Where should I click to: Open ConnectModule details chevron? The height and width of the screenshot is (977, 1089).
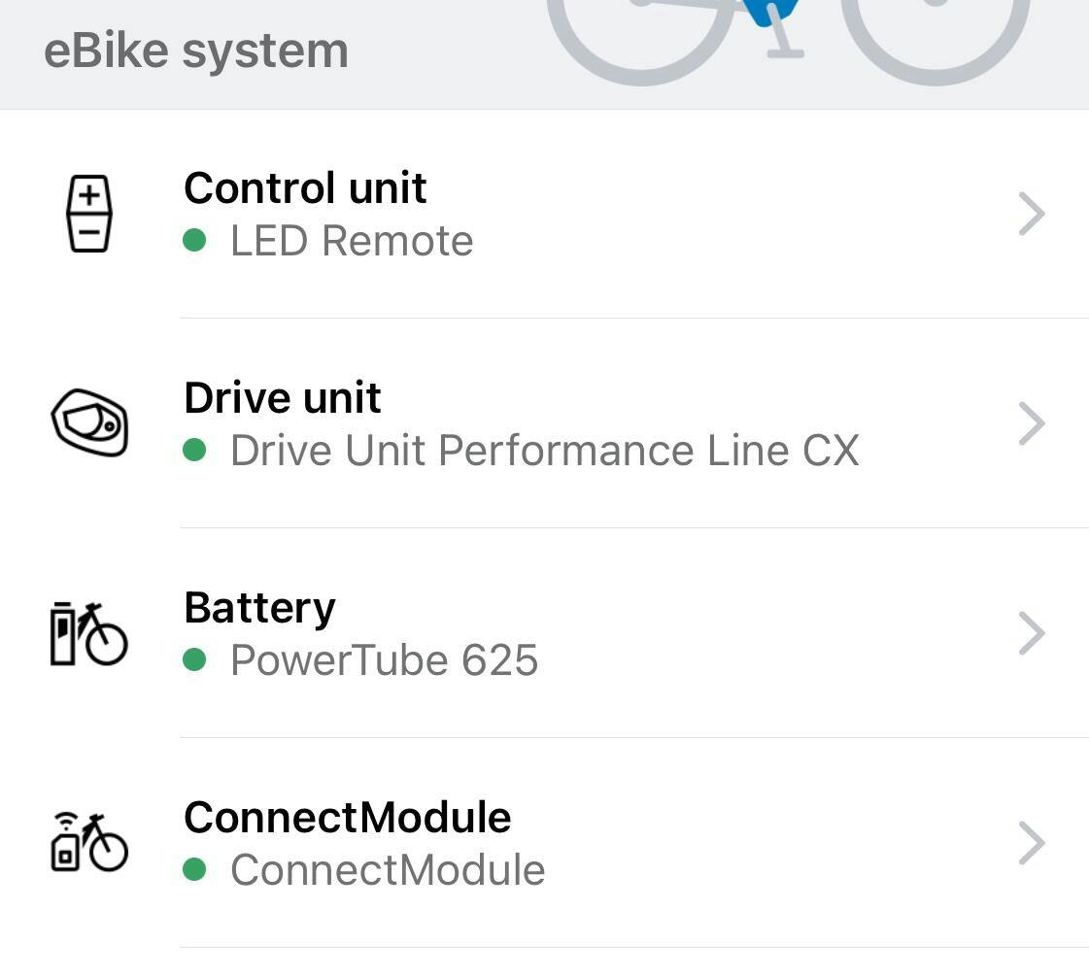tap(1032, 842)
